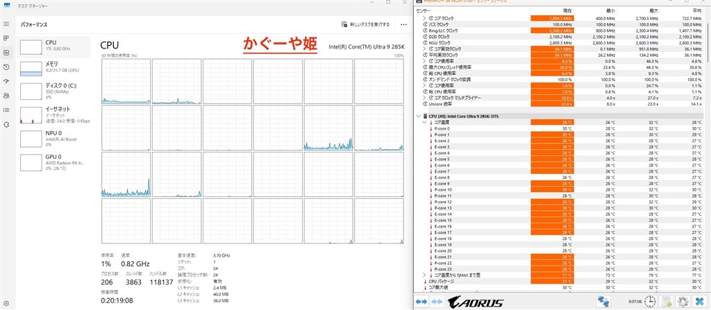Select イーサネット in performance list
The height and width of the screenshot is (310, 711).
click(53, 115)
